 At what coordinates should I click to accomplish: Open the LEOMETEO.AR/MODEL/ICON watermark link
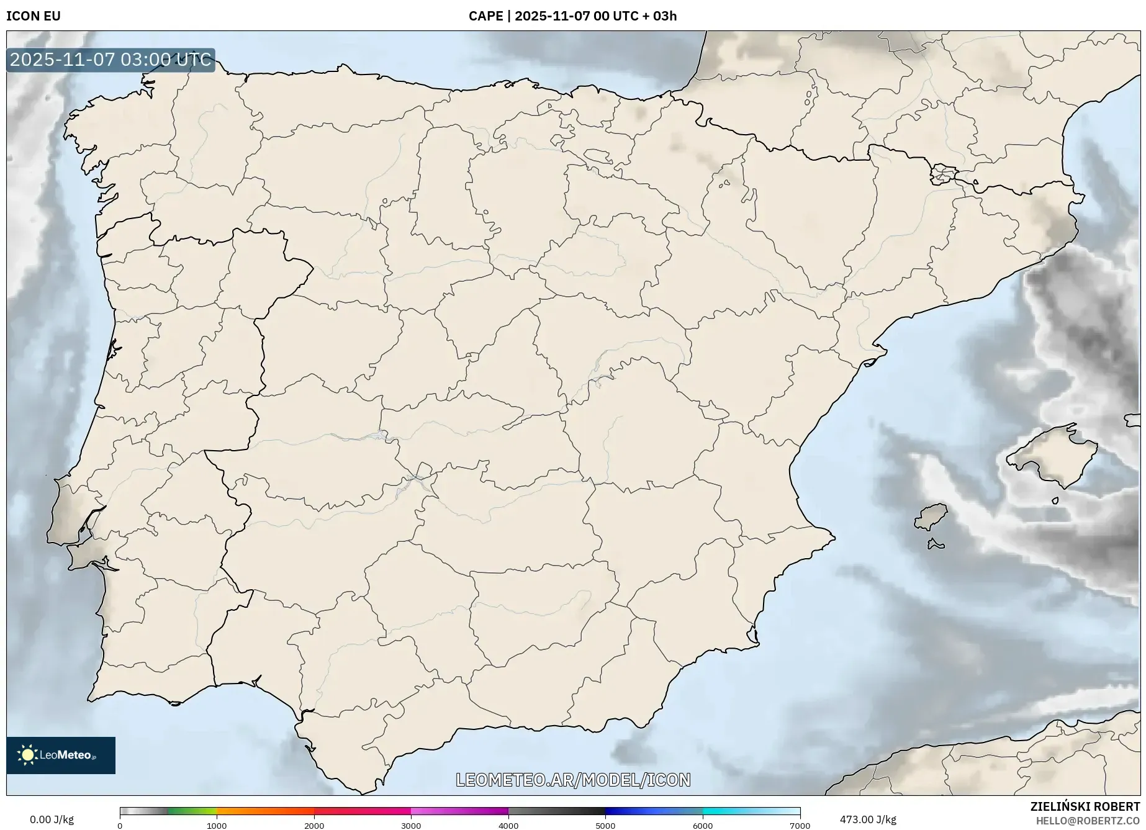[x=573, y=780]
